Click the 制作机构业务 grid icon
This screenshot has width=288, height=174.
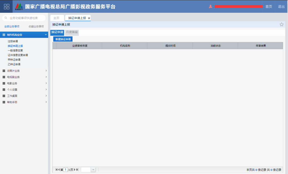4,35
